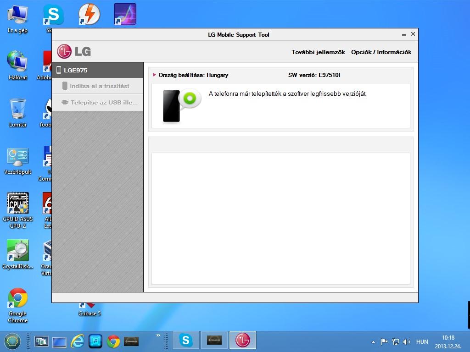The height and width of the screenshot is (352, 470).
Task: Open Google Chrome desktop shortcut
Action: click(x=18, y=305)
